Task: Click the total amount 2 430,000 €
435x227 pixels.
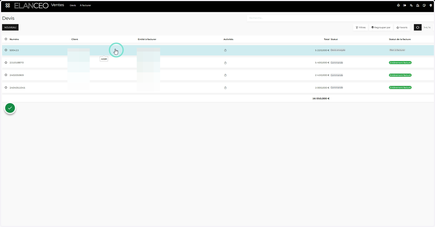Action: tap(322, 75)
